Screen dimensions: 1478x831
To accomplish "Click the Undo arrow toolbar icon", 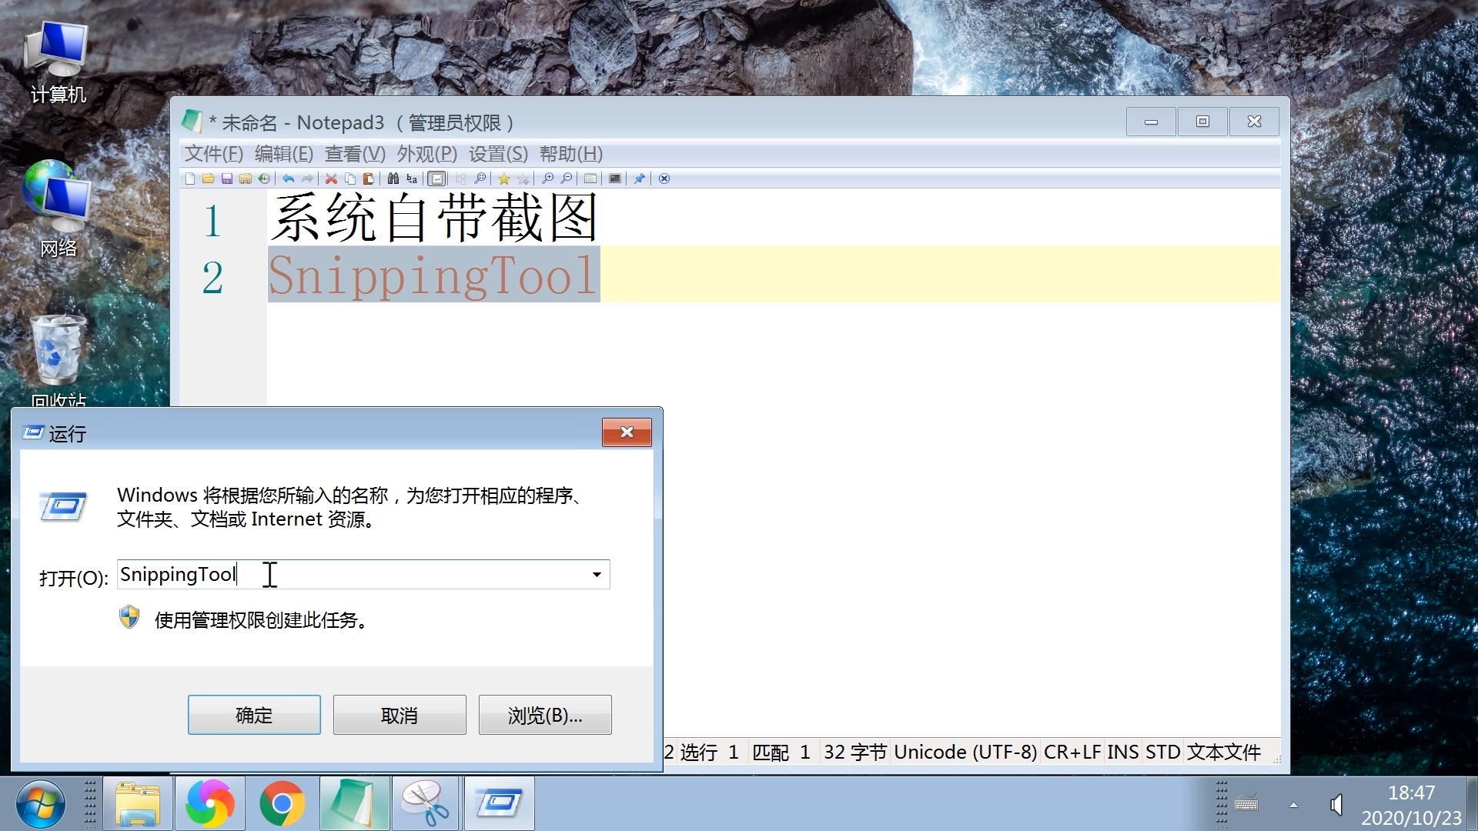I will 288,179.
